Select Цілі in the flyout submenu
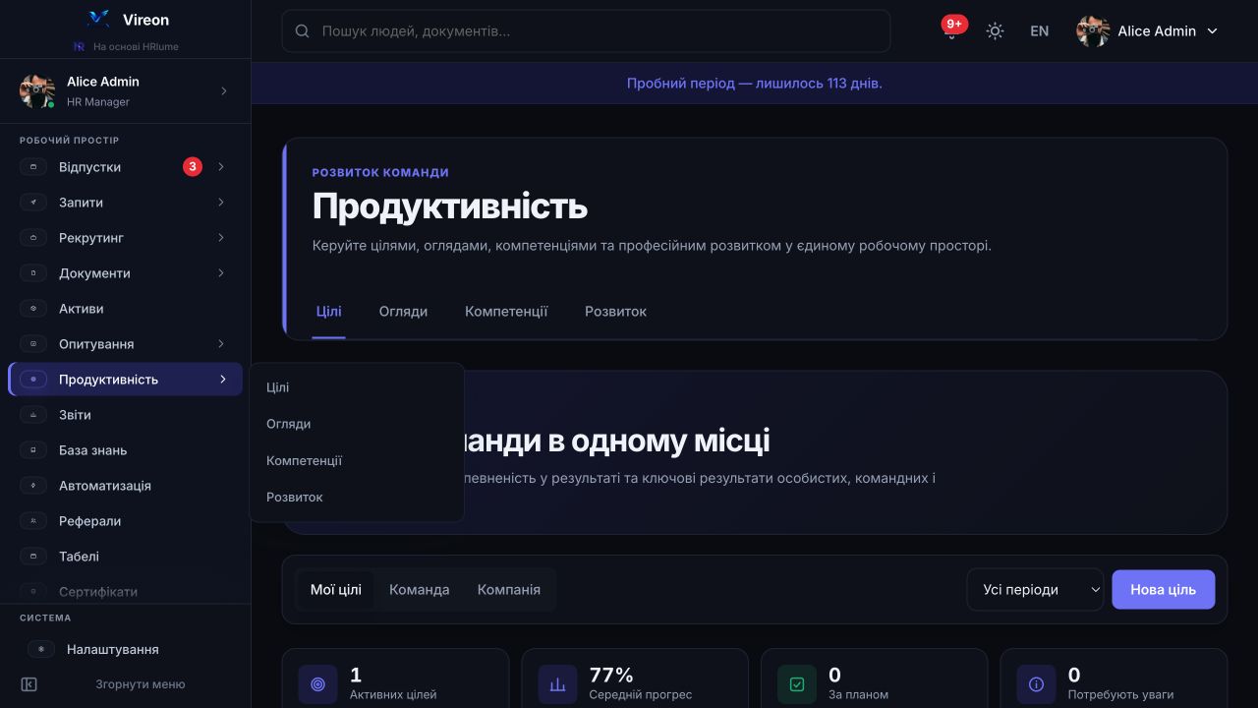 point(356,387)
